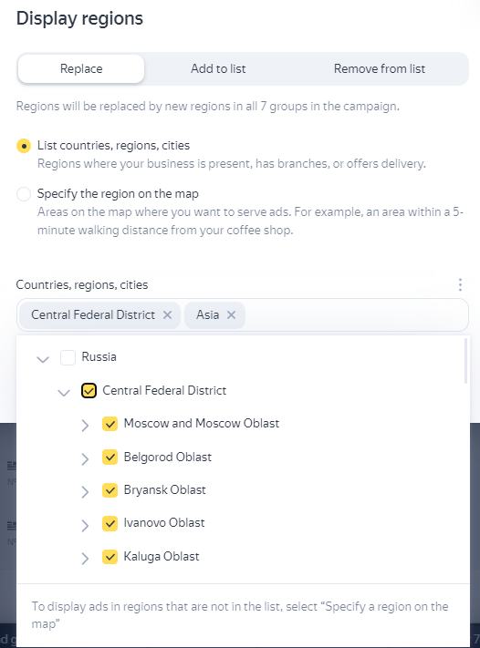
Task: Remove the Central Federal District tag
Action: 167,315
